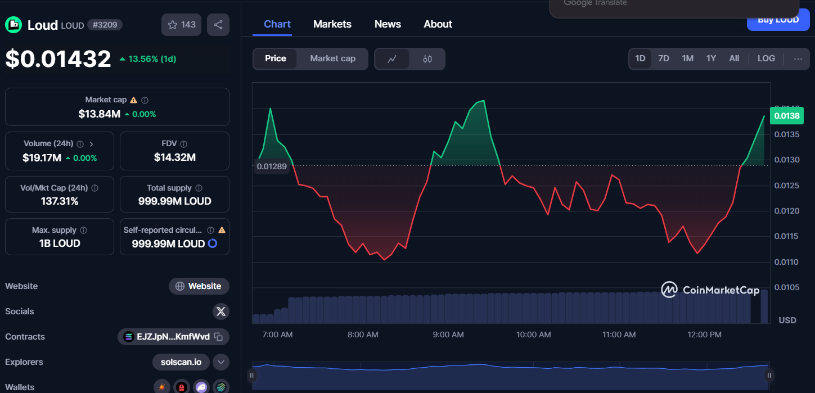Open the Markets tab
This screenshot has width=815, height=393.
[x=332, y=24]
